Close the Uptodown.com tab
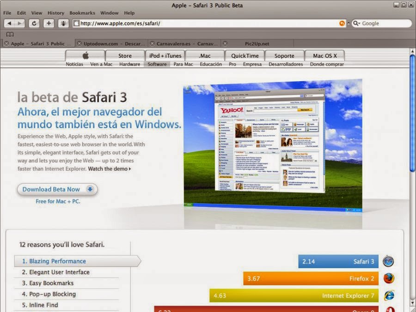This screenshot has width=416, height=312. click(80, 43)
